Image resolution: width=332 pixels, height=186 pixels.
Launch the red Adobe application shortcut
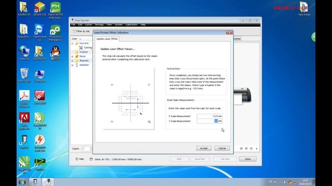[24, 121]
